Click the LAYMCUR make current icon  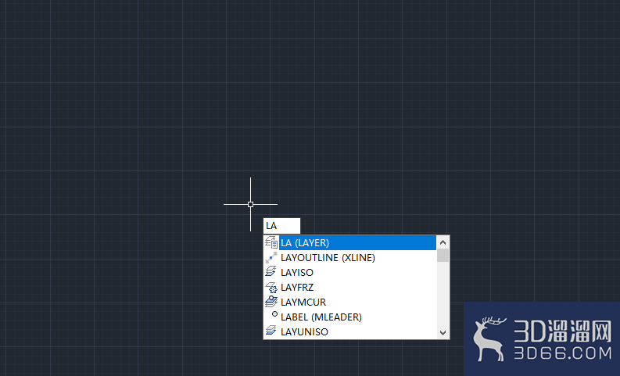[271, 301]
